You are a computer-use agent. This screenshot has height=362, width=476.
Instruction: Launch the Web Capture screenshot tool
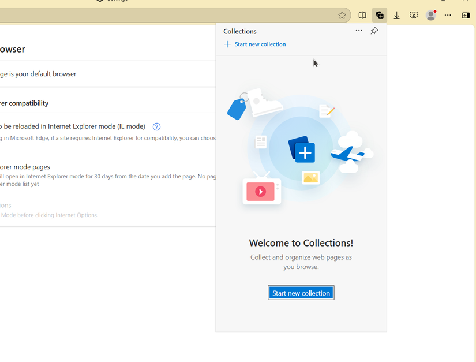[x=414, y=15]
